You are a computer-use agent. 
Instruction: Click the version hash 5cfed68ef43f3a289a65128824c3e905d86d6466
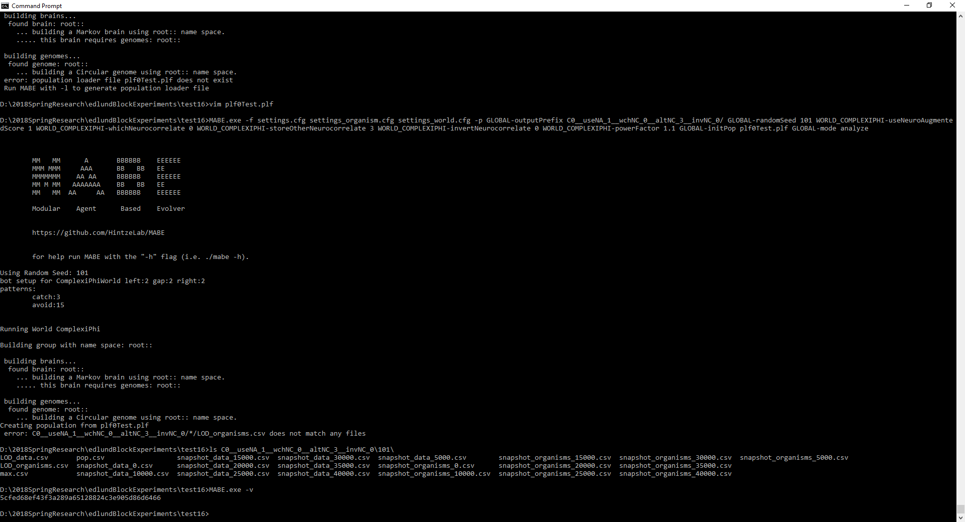[x=80, y=498]
